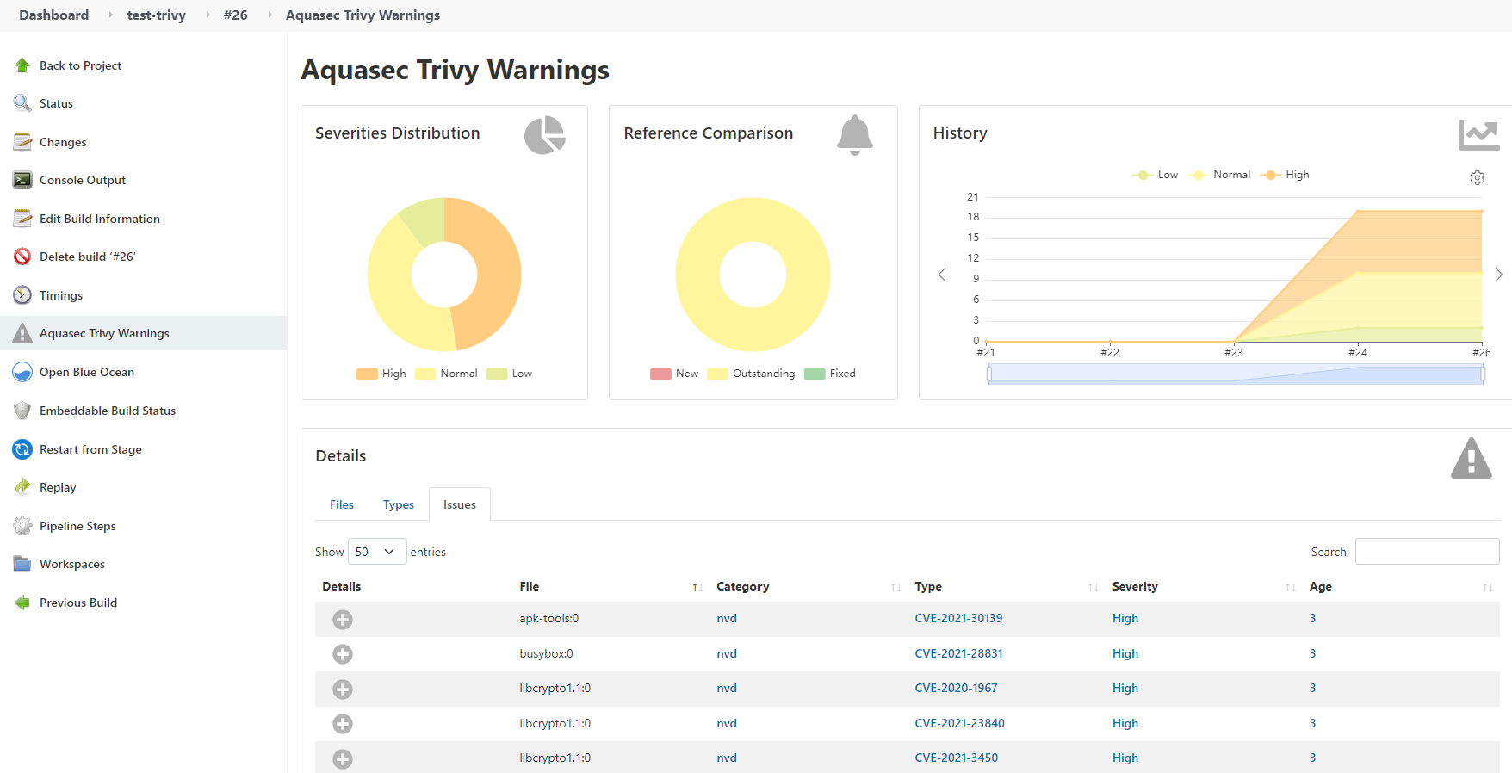Open the CVE-2021-3450 type link
The height and width of the screenshot is (773, 1512).
pos(956,758)
